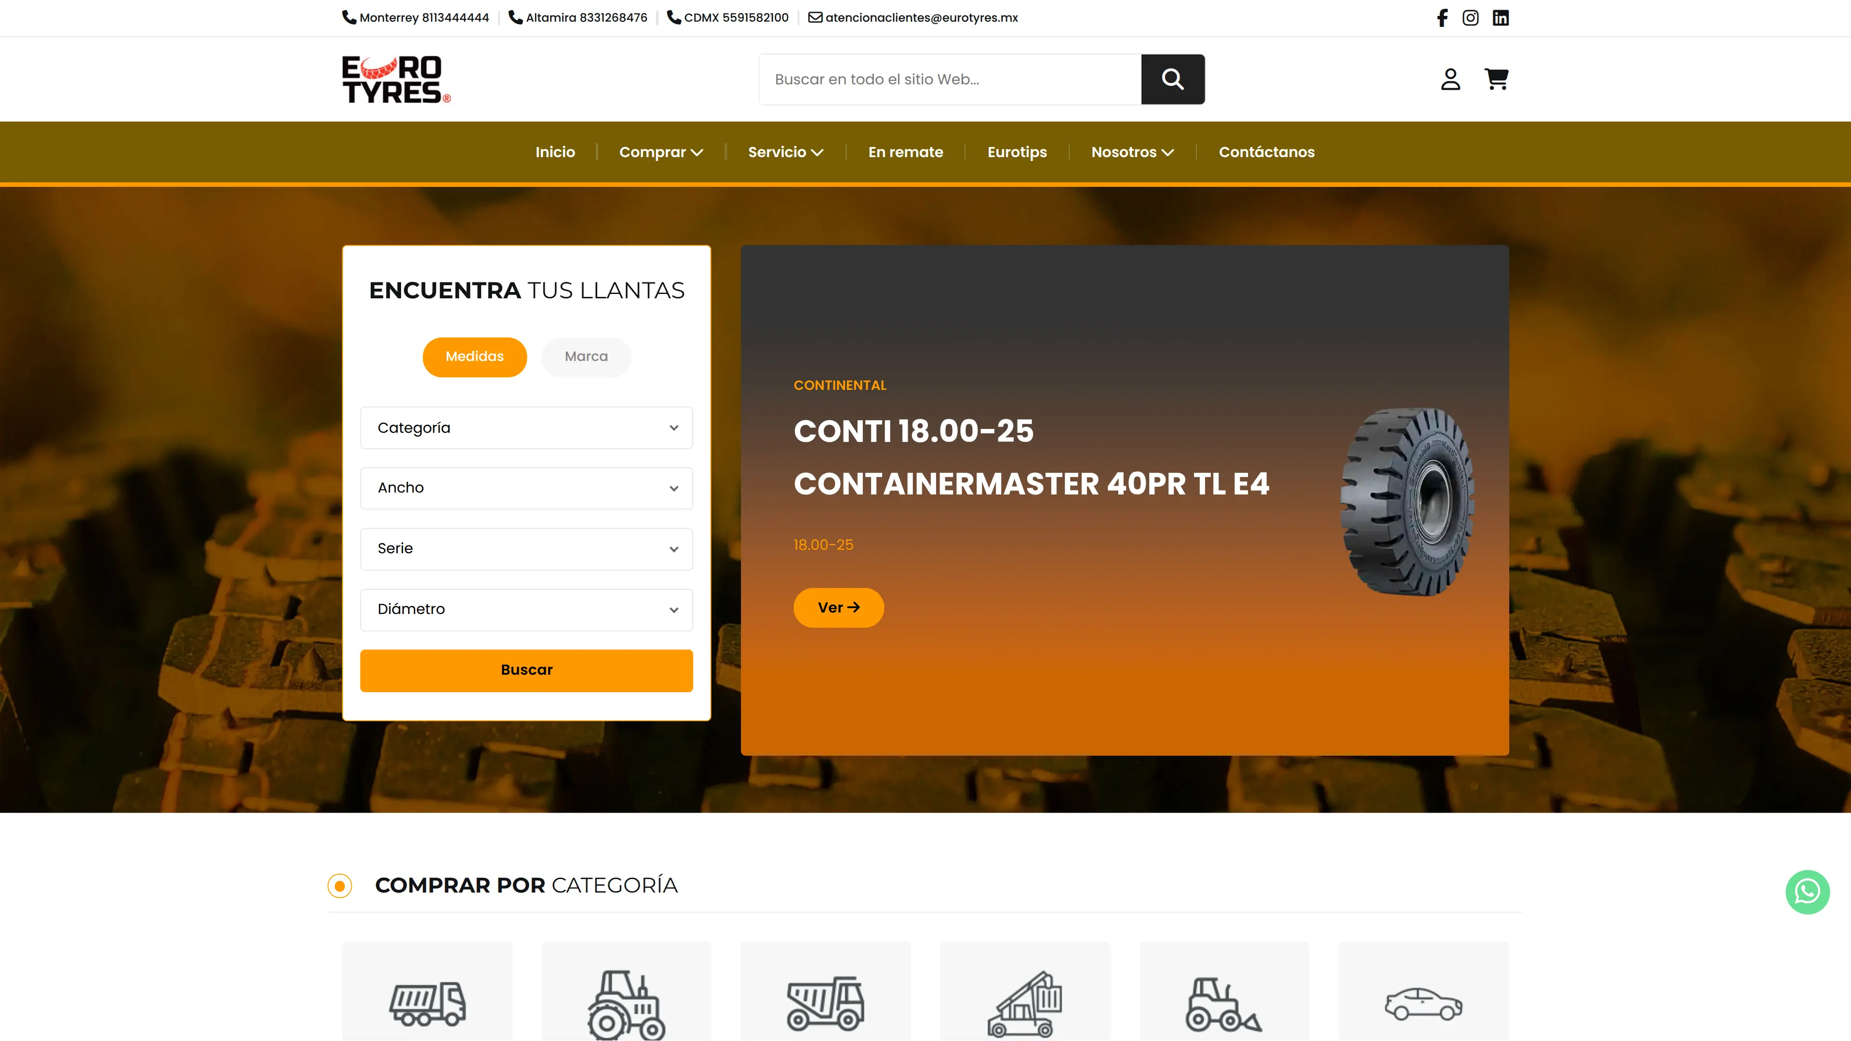Open the Diámetro dropdown
The width and height of the screenshot is (1851, 1041).
(527, 610)
